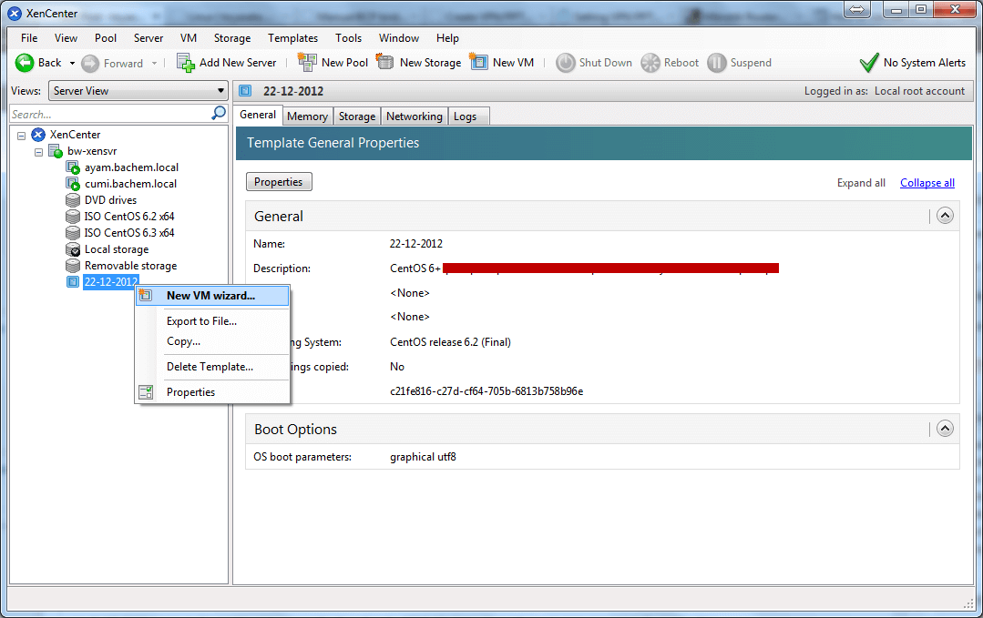Click the Back arrow icon
The image size is (983, 618).
tap(25, 63)
